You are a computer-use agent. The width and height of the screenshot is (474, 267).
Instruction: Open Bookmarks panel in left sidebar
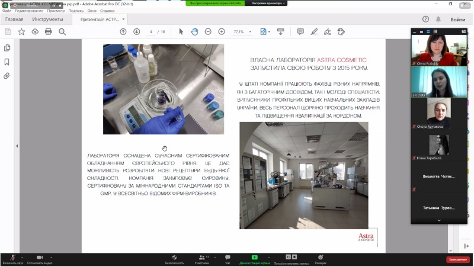point(7,62)
